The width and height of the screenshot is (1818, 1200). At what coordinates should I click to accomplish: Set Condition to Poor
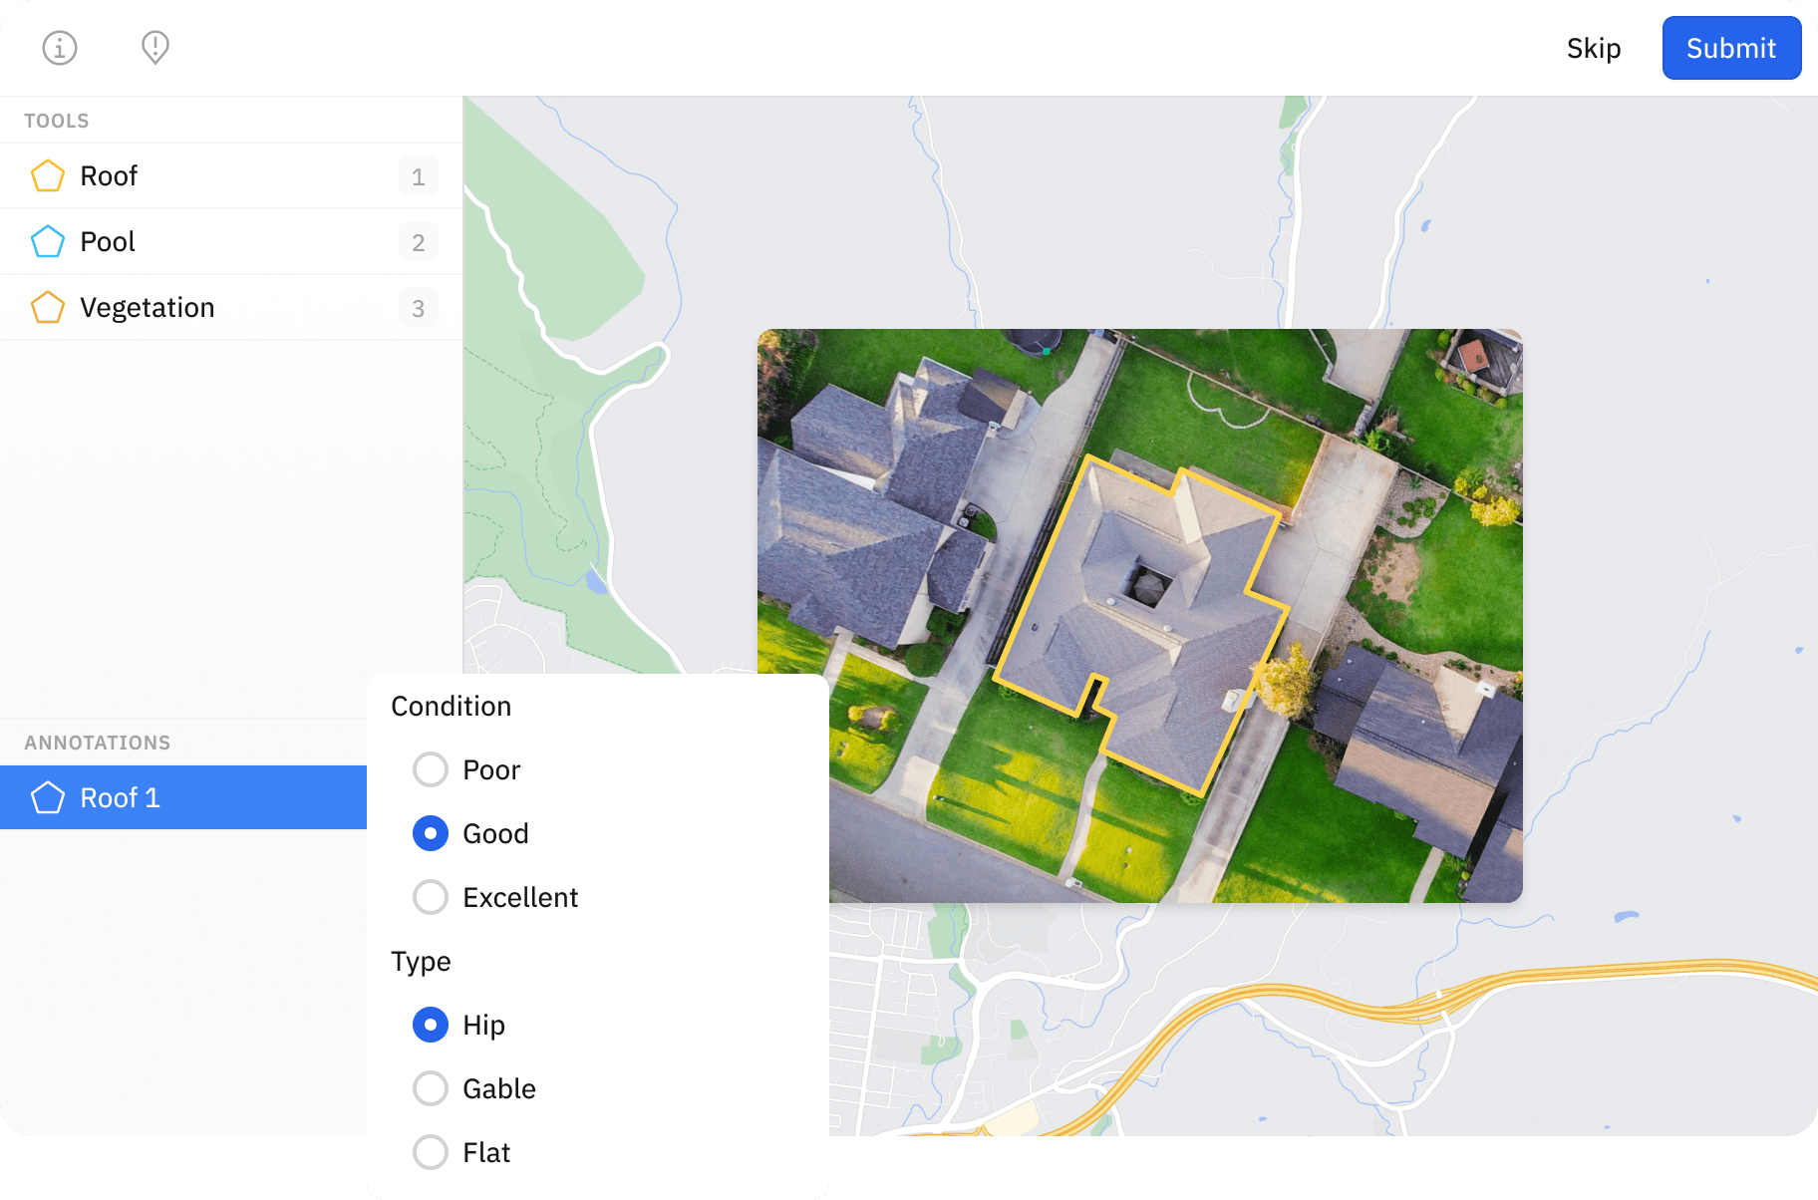[x=431, y=769]
